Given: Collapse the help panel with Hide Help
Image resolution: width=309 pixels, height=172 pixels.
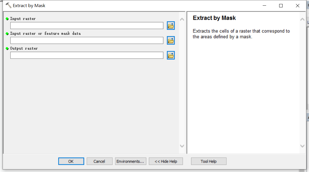Looking at the screenshot, I should pyautogui.click(x=166, y=161).
